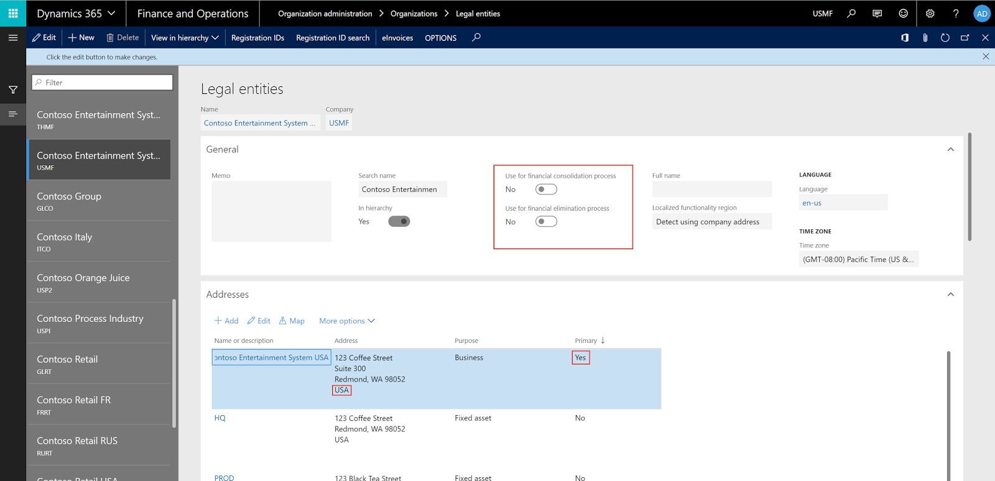
Task: Open the messages icon in top bar
Action: click(x=877, y=13)
